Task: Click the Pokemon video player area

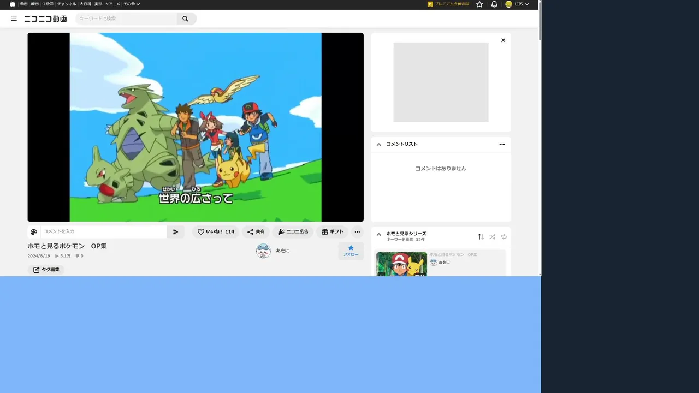Action: tap(196, 127)
